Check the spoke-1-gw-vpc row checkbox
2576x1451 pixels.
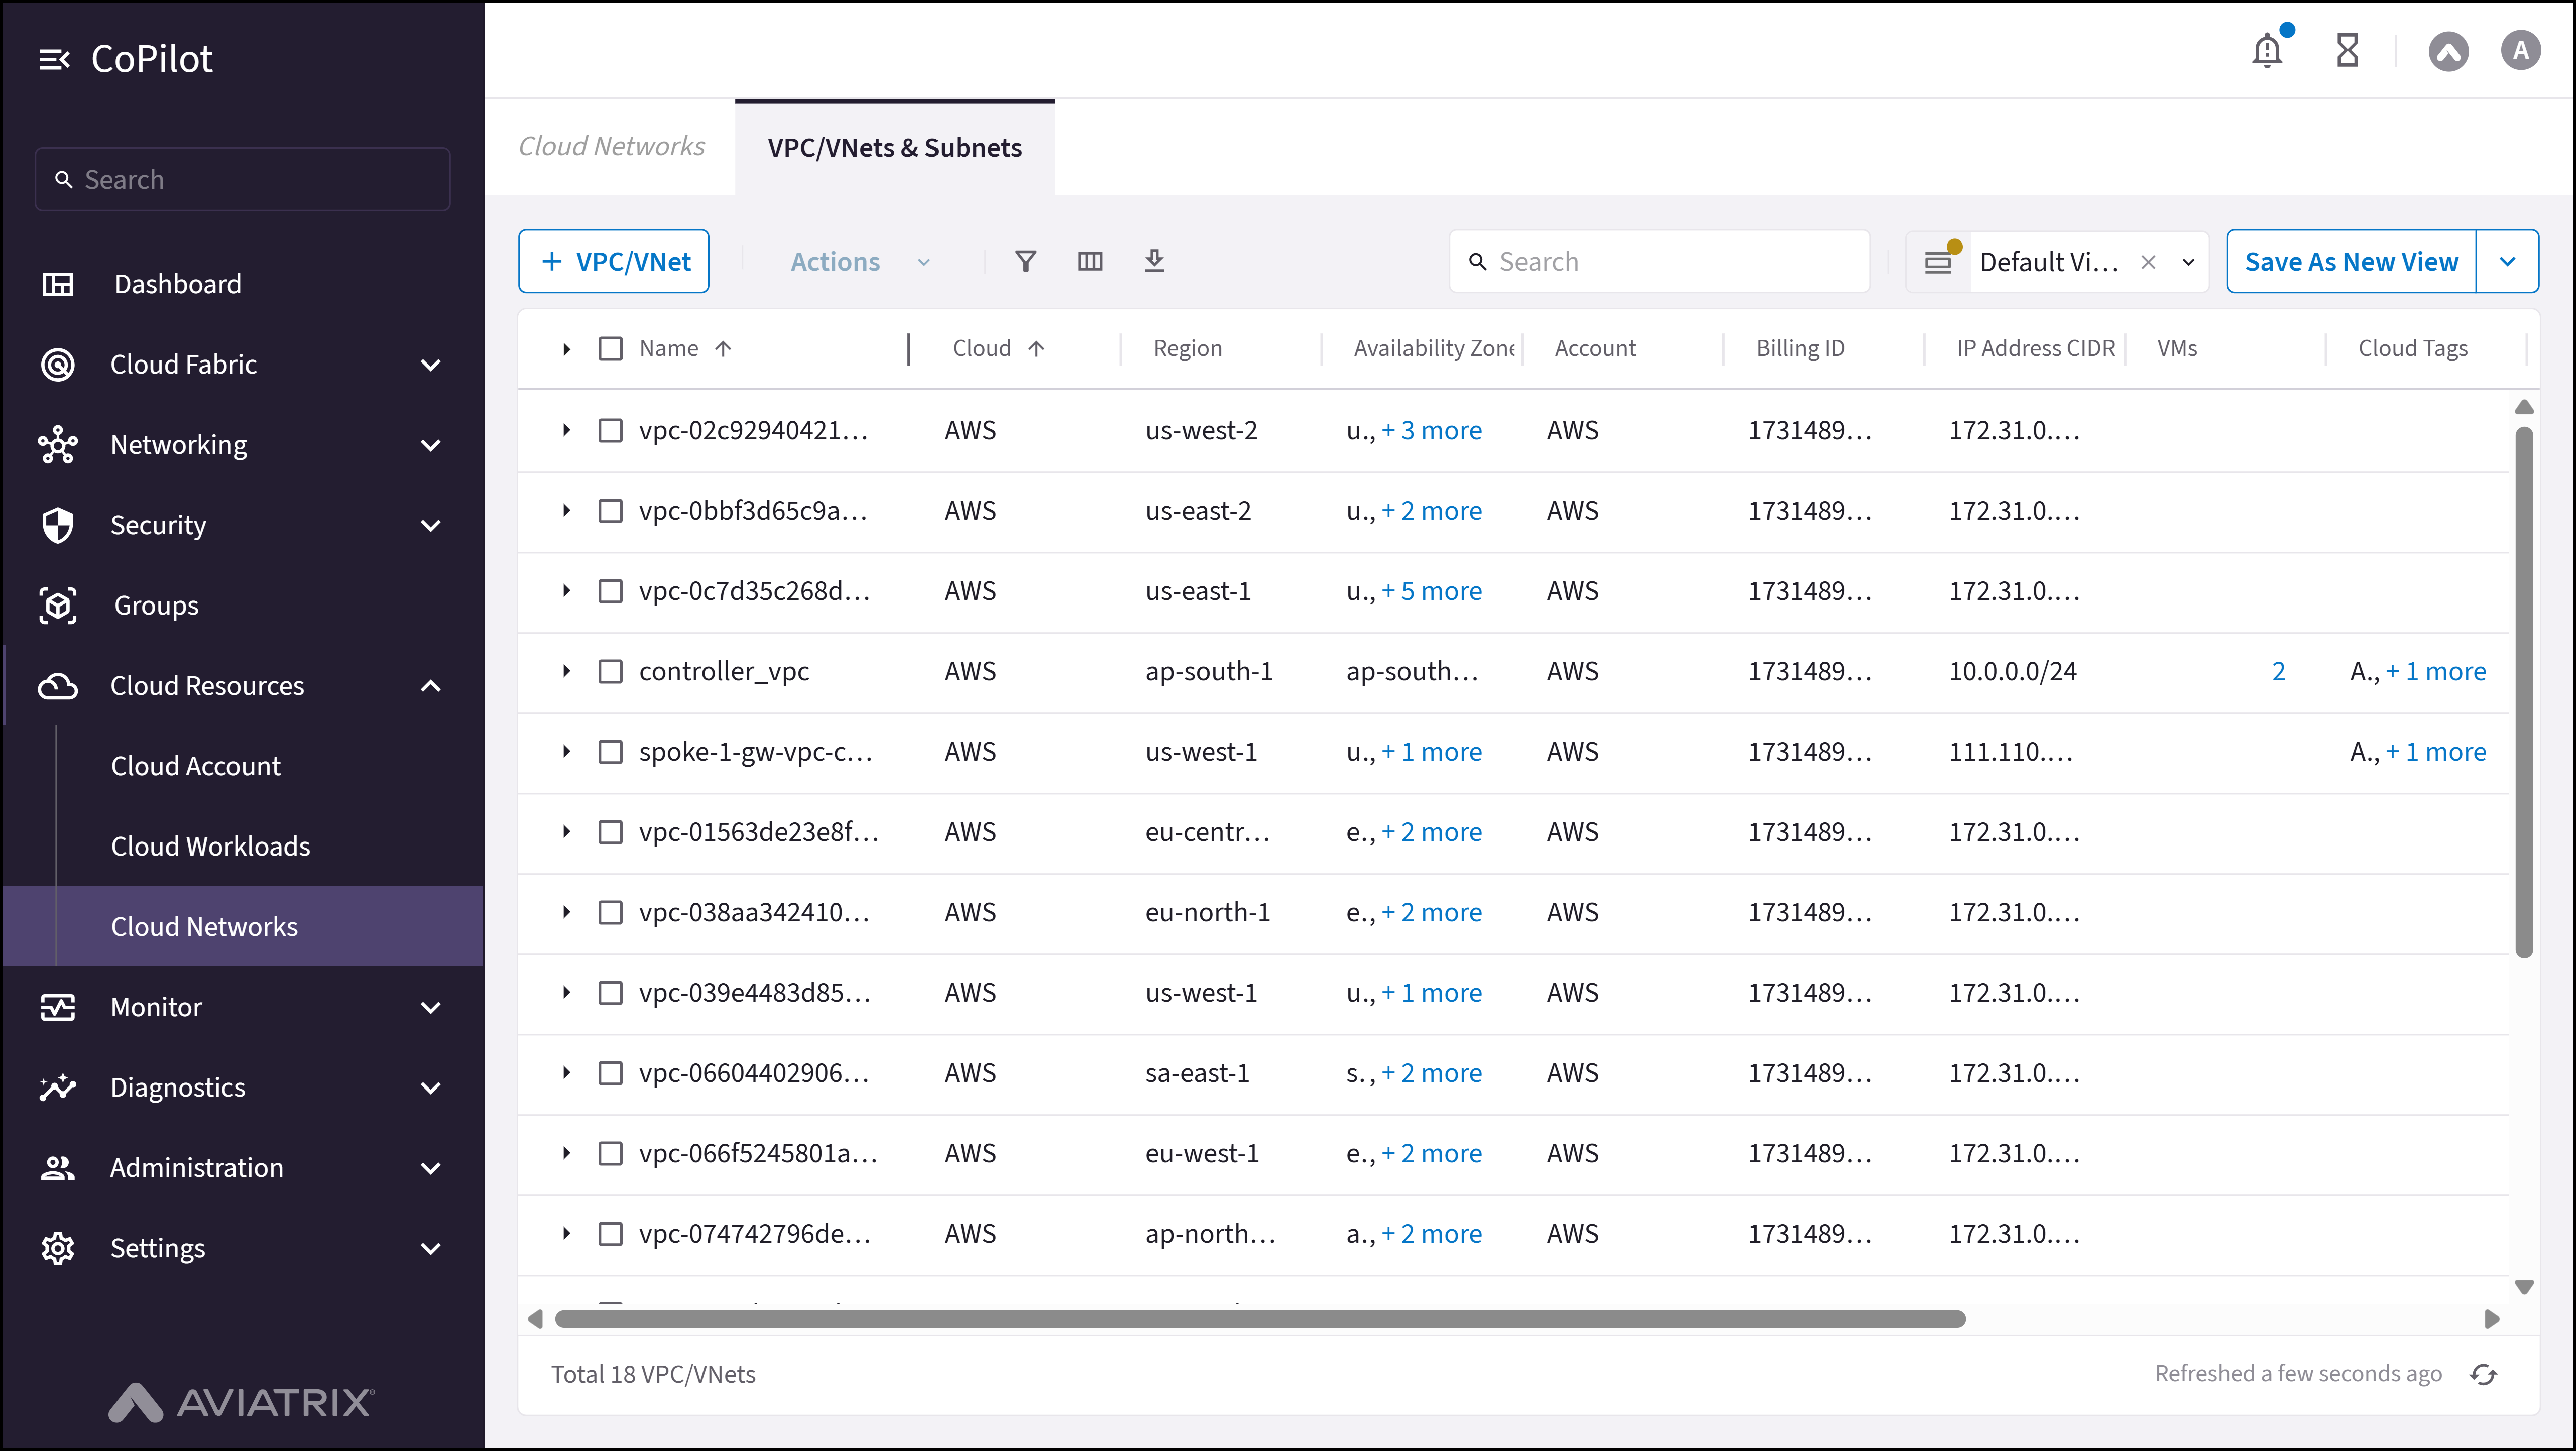click(611, 751)
